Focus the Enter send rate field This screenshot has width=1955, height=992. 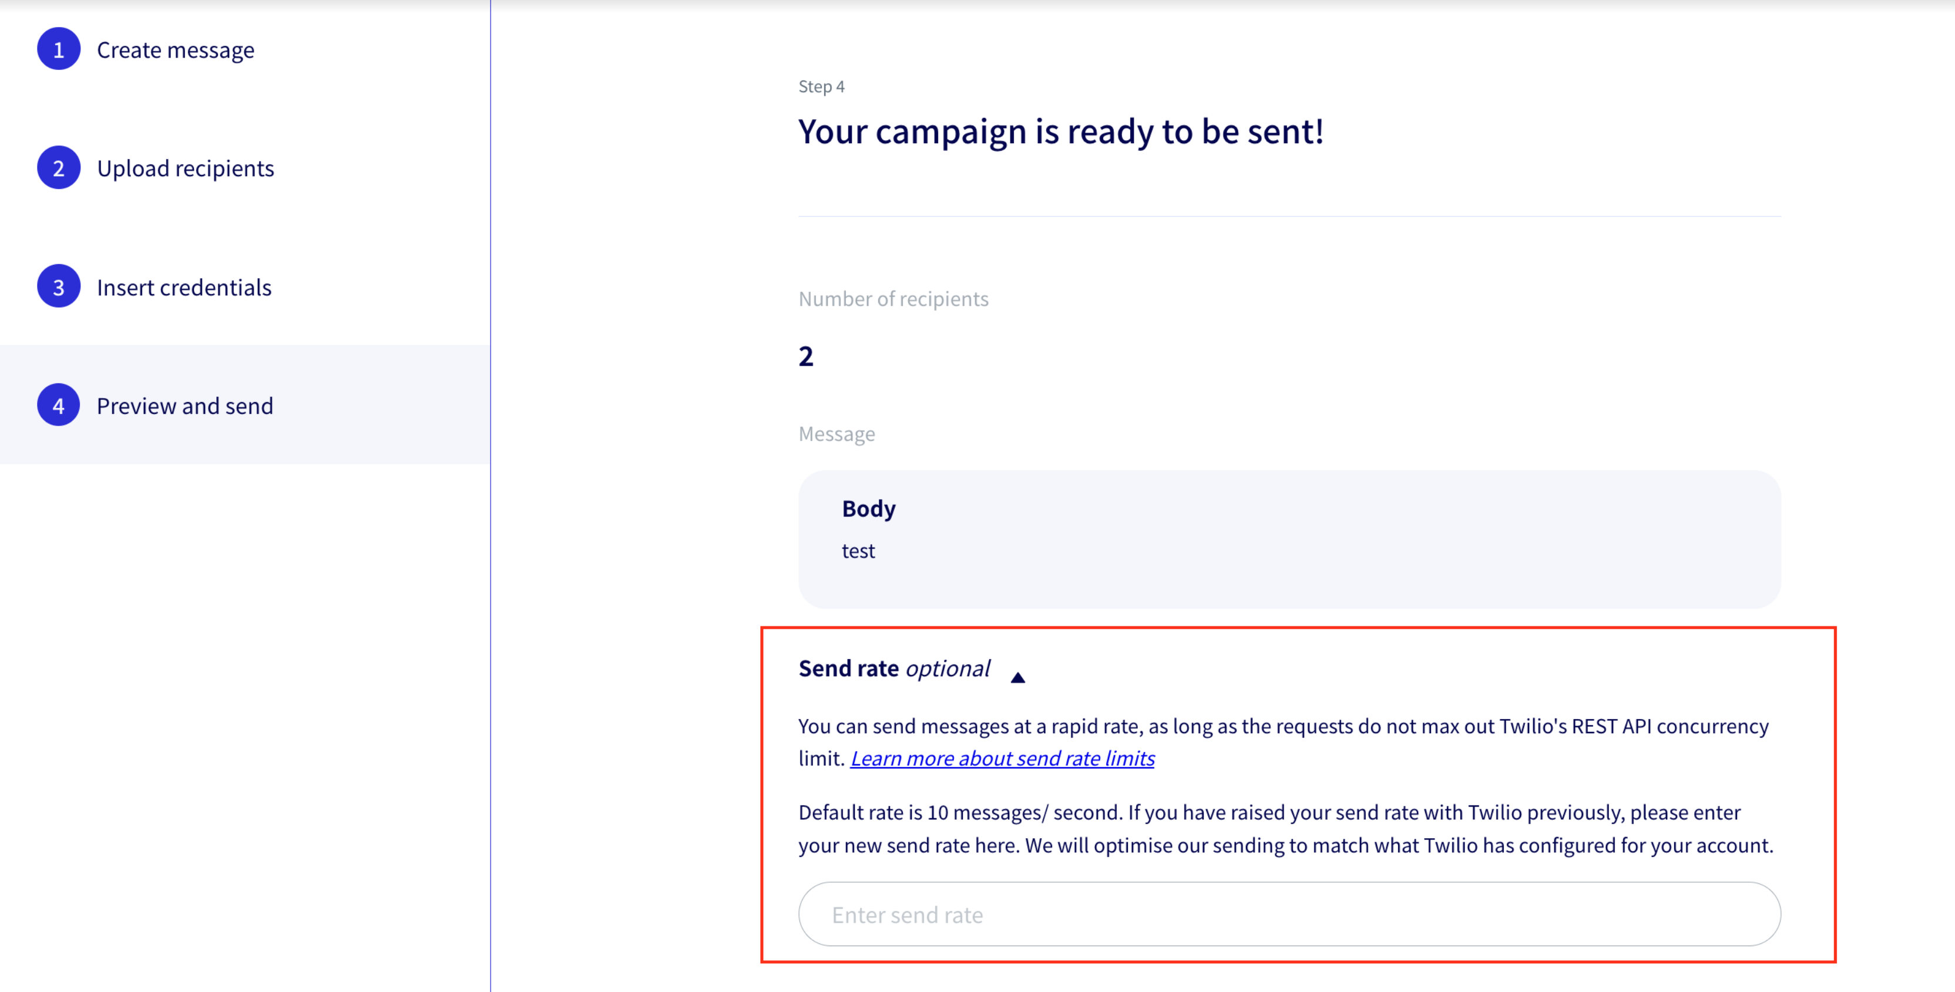1289,914
